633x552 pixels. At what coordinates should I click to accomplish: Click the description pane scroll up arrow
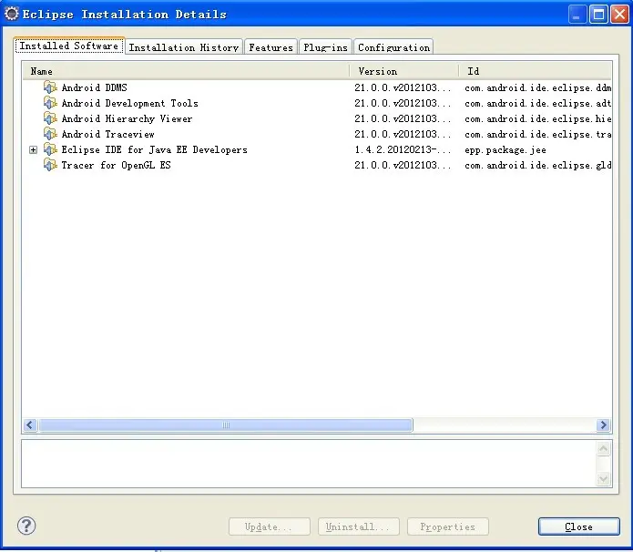coord(603,449)
